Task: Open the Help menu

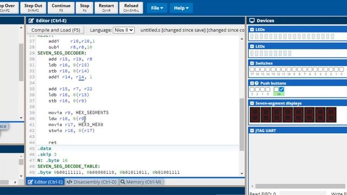Action: coord(181,8)
